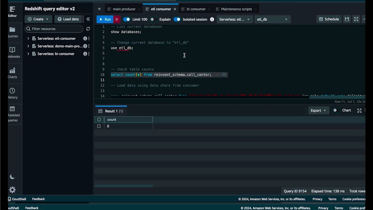The height and width of the screenshot is (210, 373).
Task: Click the 'show databases;' line
Action: [126, 32]
